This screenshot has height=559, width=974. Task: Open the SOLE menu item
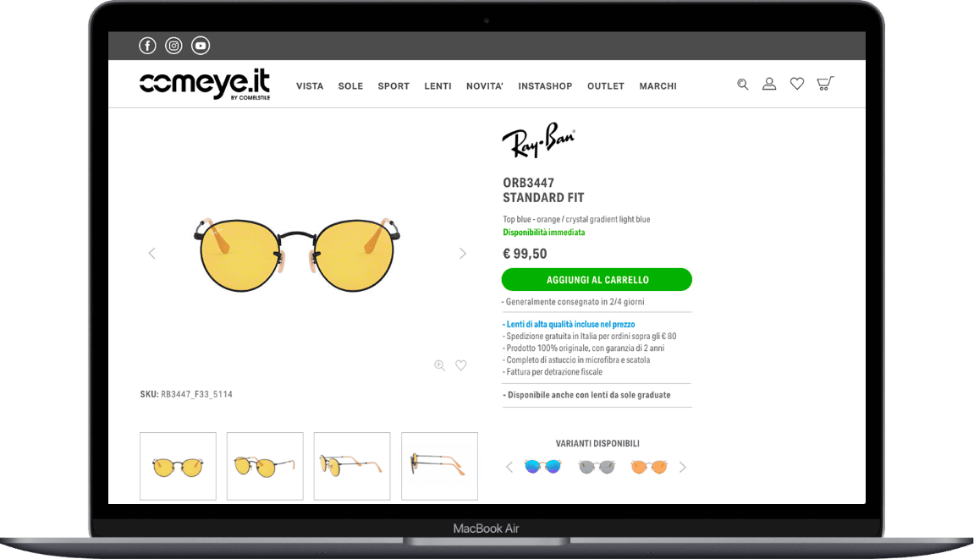[x=350, y=86]
